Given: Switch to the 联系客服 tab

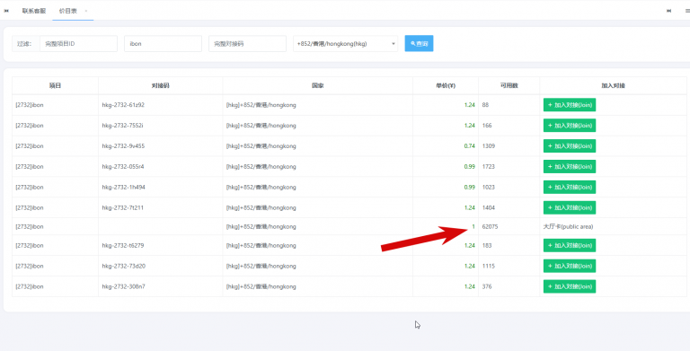Looking at the screenshot, I should click(34, 11).
